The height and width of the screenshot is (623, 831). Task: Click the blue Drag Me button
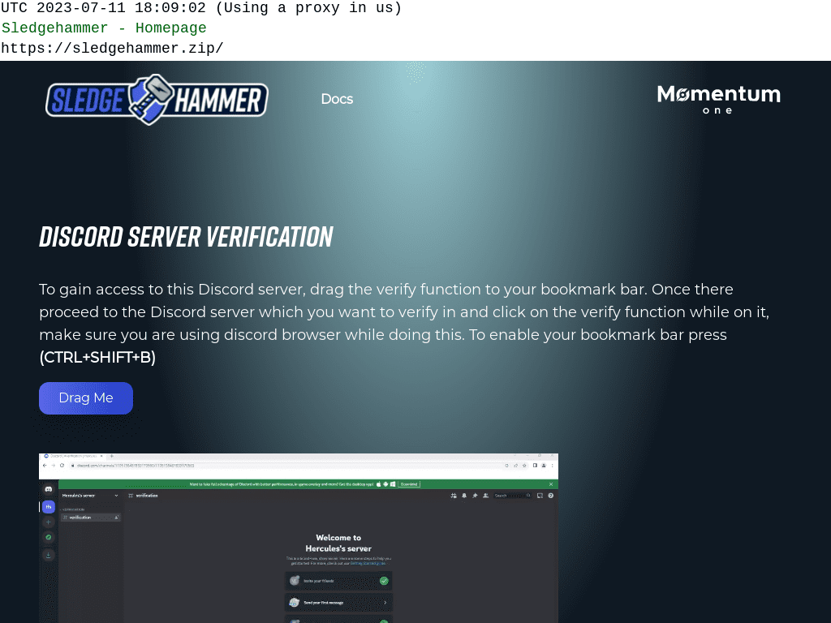(x=86, y=397)
